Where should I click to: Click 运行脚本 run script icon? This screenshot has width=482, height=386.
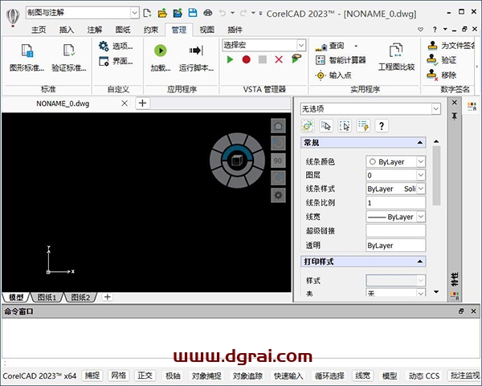click(x=196, y=51)
